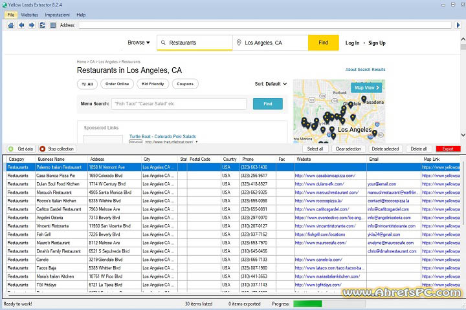Click the Log In link

[352, 43]
